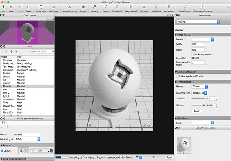Enable aperture diffraction checkbox
Screen dimensions: 231x161
pyautogui.click(x=177, y=76)
